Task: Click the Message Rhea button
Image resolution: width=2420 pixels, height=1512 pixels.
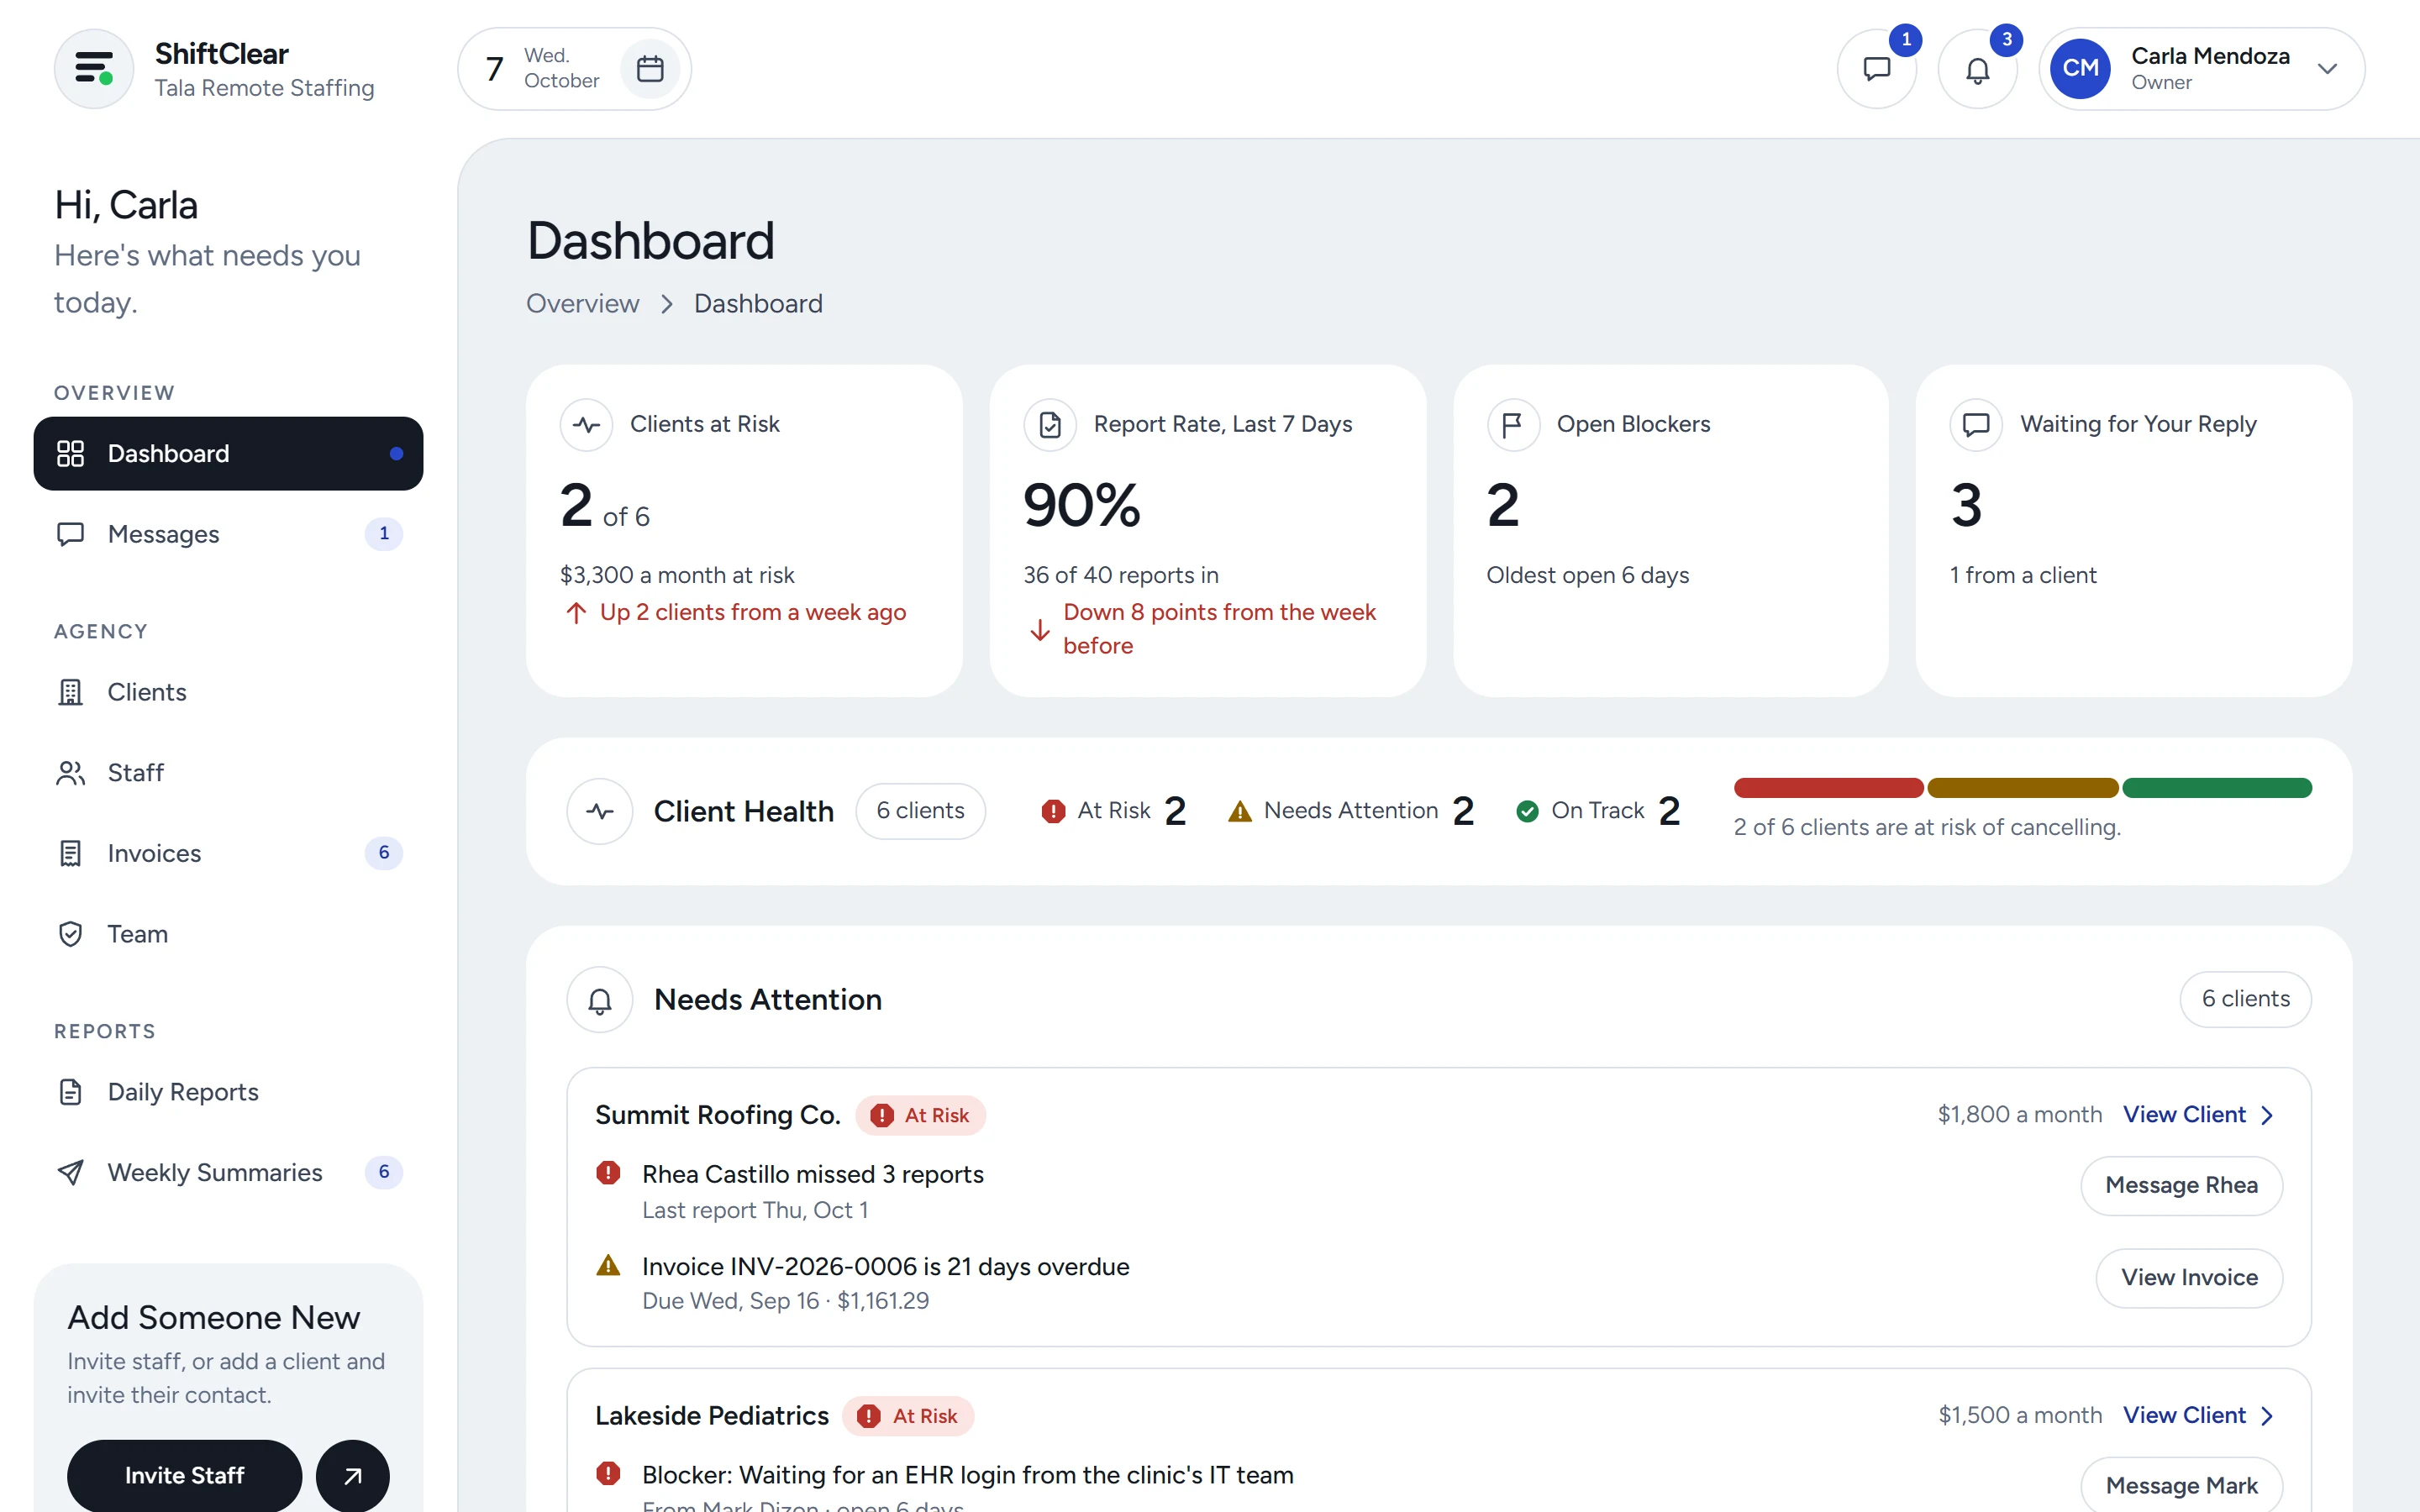Action: (x=2181, y=1185)
